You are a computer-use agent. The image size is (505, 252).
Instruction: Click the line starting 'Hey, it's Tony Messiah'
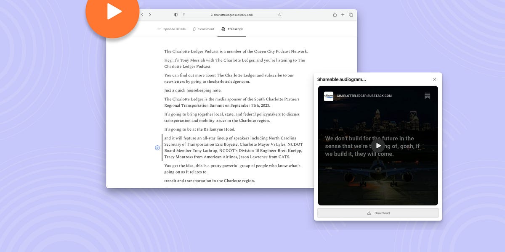click(234, 63)
